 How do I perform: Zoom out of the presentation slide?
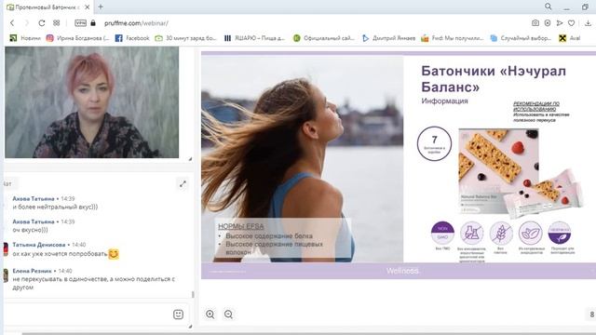[x=228, y=315]
